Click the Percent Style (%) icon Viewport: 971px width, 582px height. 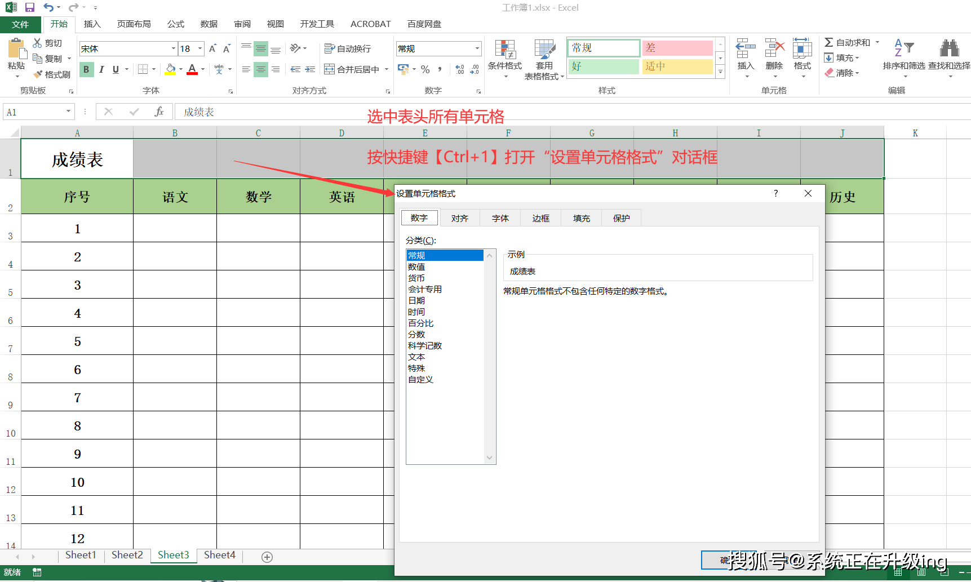click(425, 69)
